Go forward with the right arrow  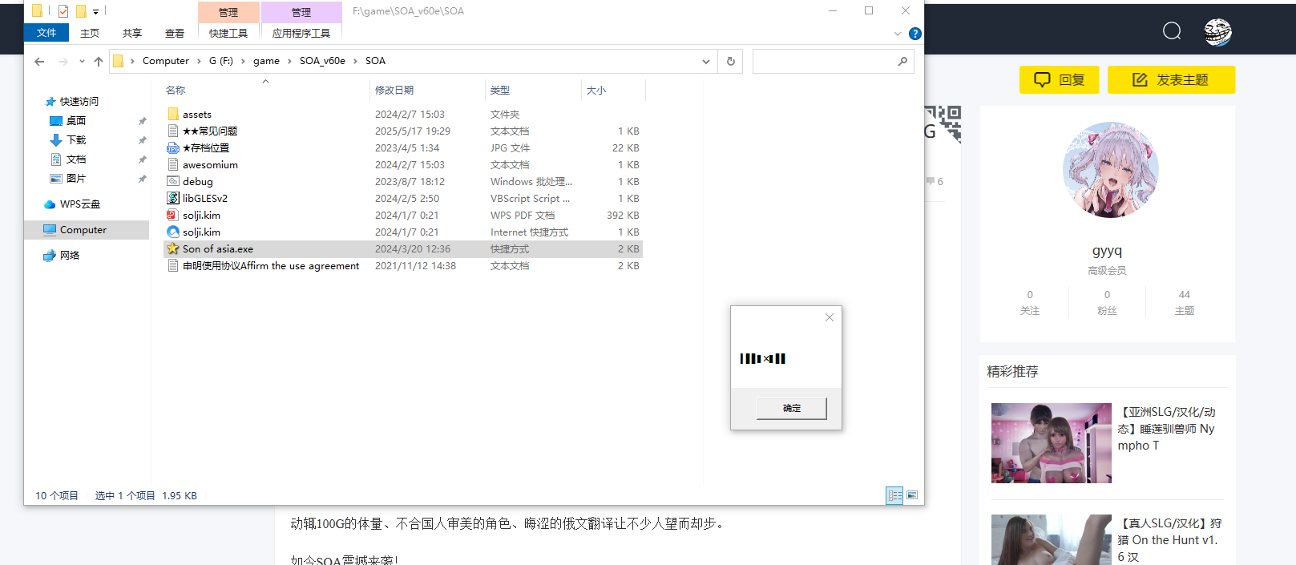[x=63, y=61]
